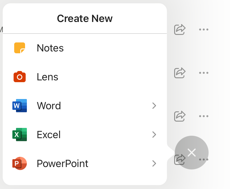The width and height of the screenshot is (230, 189).
Task: Open more options ellipsis in the second row
Action: [x=204, y=73]
